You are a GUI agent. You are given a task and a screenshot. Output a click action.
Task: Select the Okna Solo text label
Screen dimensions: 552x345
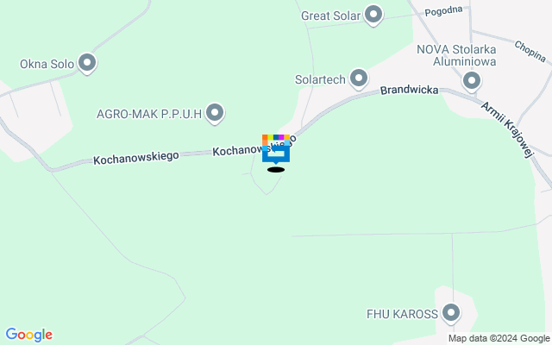point(47,64)
